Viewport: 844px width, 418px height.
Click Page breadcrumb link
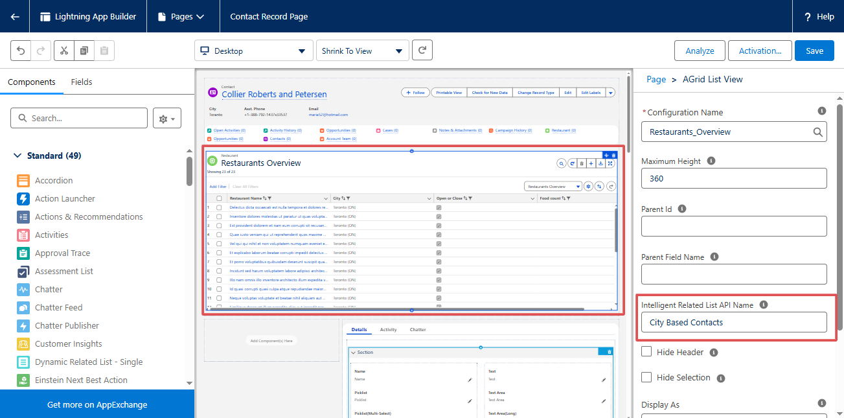point(656,79)
